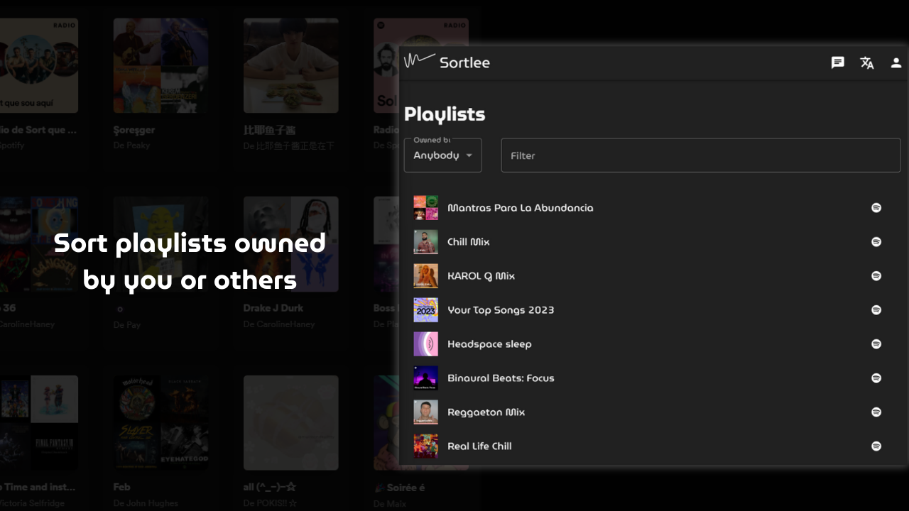Focus the Filter input field
This screenshot has width=909, height=511.
(x=701, y=155)
